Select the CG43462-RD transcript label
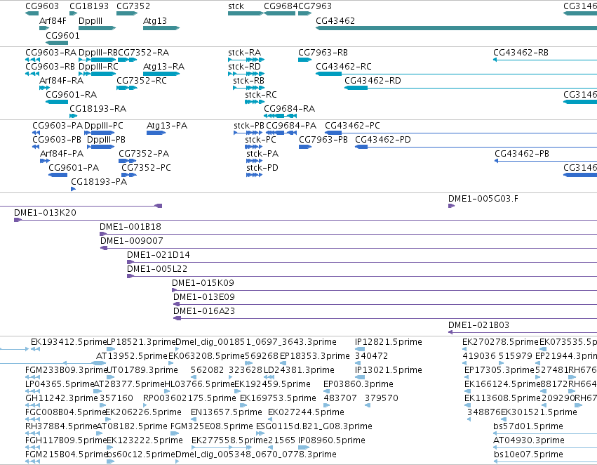The width and height of the screenshot is (597, 465). pos(373,80)
